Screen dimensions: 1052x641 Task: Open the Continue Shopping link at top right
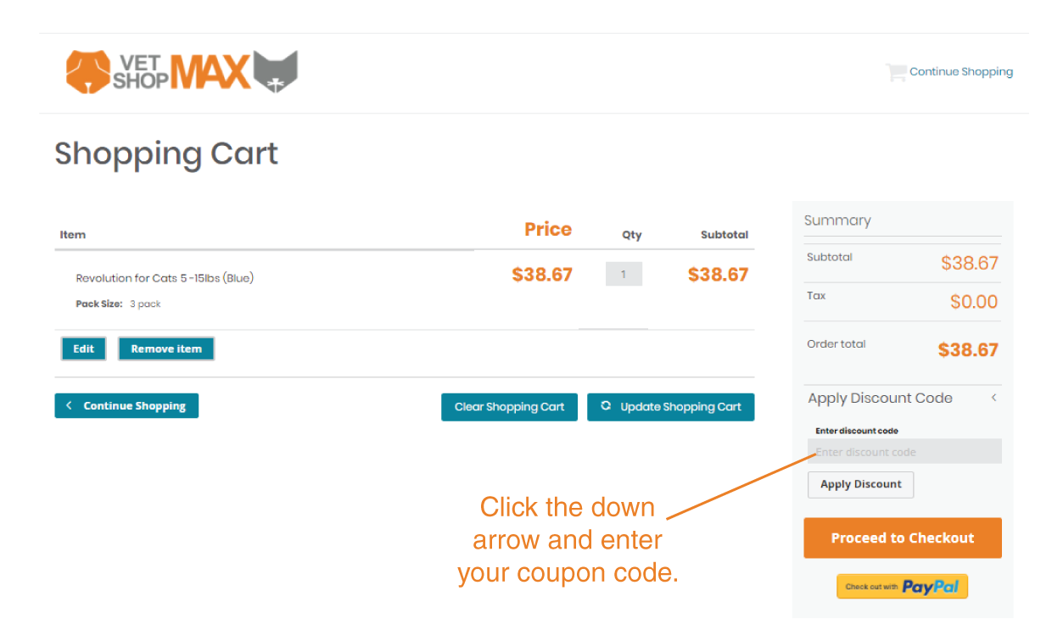tap(961, 72)
